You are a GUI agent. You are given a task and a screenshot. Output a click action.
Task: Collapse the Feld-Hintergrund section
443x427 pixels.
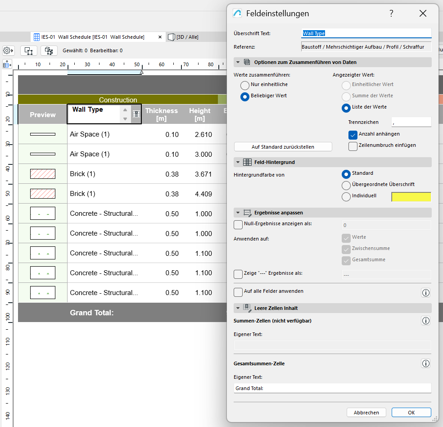pos(237,162)
